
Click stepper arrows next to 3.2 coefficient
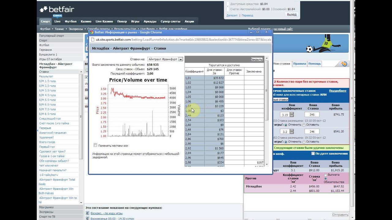[292, 132]
